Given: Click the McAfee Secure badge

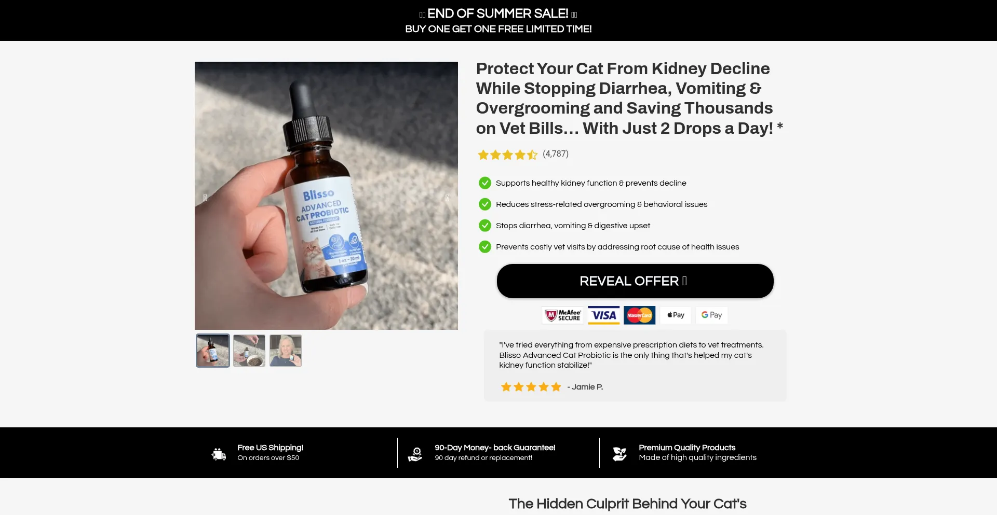Looking at the screenshot, I should pyautogui.click(x=562, y=315).
